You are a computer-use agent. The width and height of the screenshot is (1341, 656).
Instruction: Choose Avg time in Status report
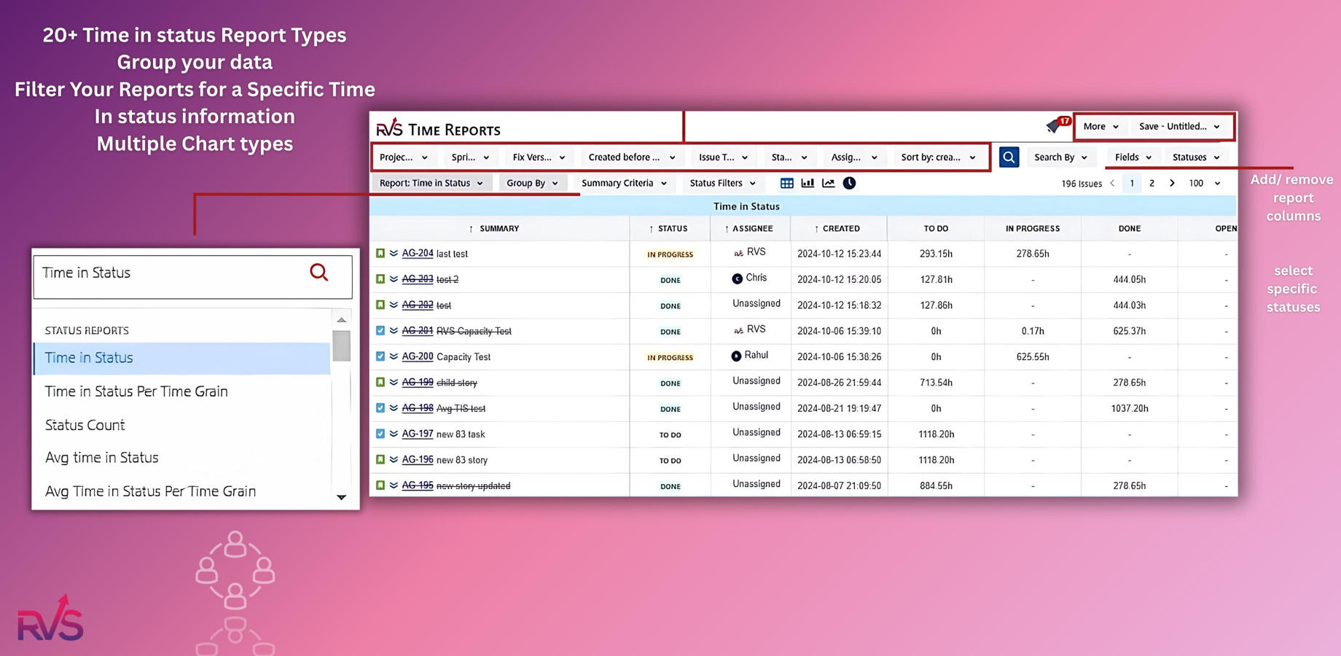[102, 458]
